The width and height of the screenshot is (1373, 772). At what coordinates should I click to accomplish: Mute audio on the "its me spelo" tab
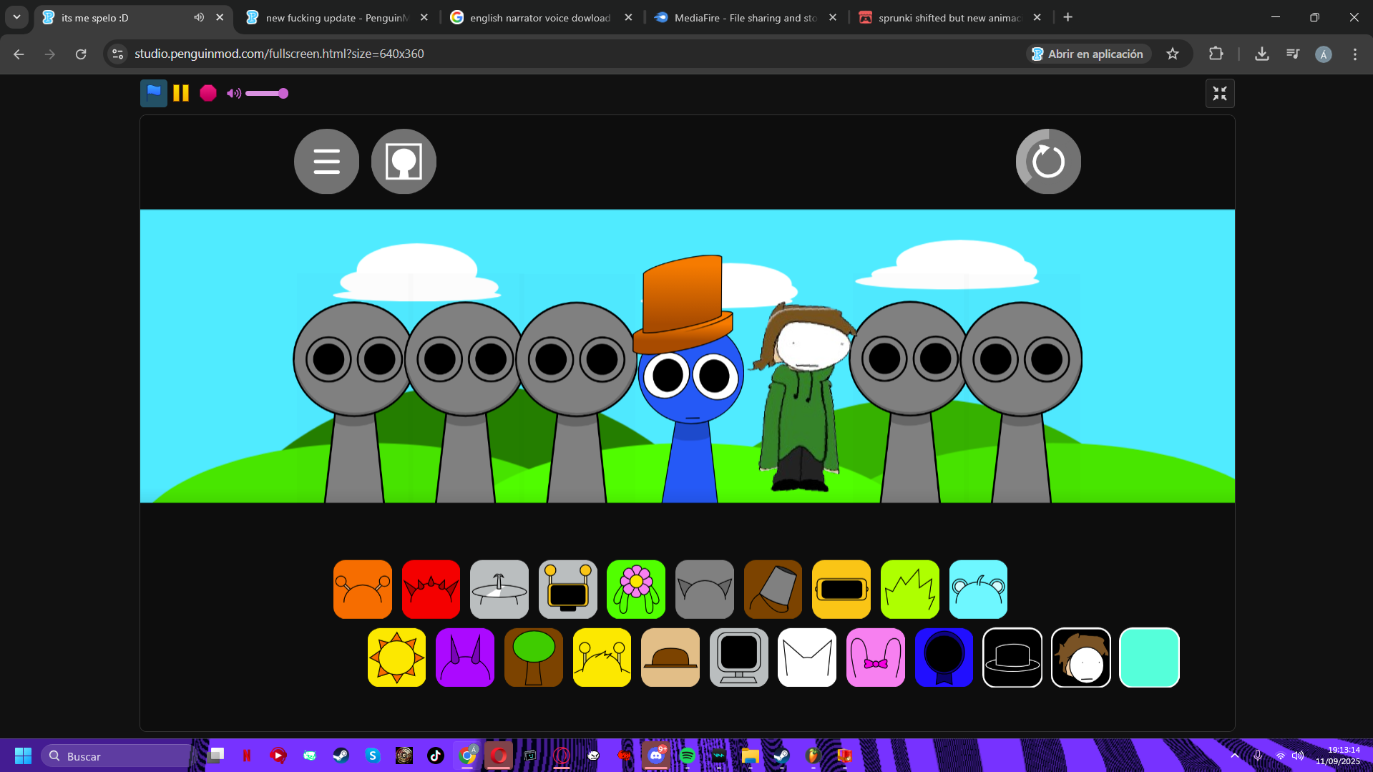click(199, 17)
